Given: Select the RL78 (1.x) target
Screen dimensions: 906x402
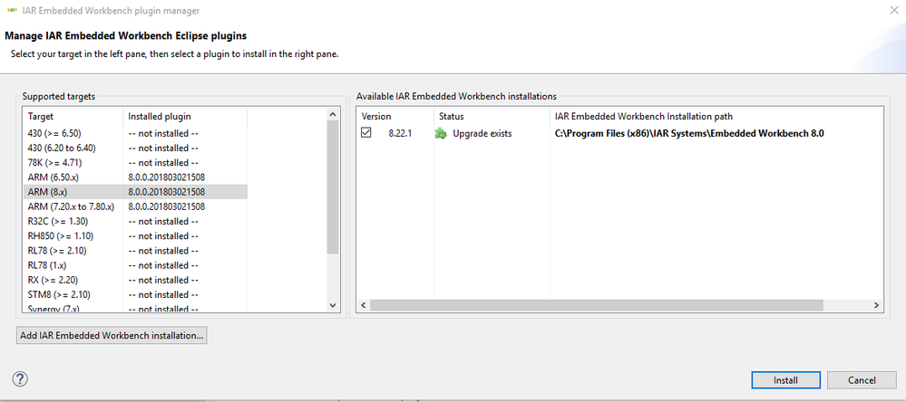Looking at the screenshot, I should tap(47, 265).
